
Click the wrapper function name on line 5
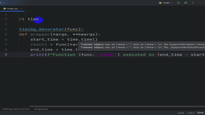pos(40,34)
